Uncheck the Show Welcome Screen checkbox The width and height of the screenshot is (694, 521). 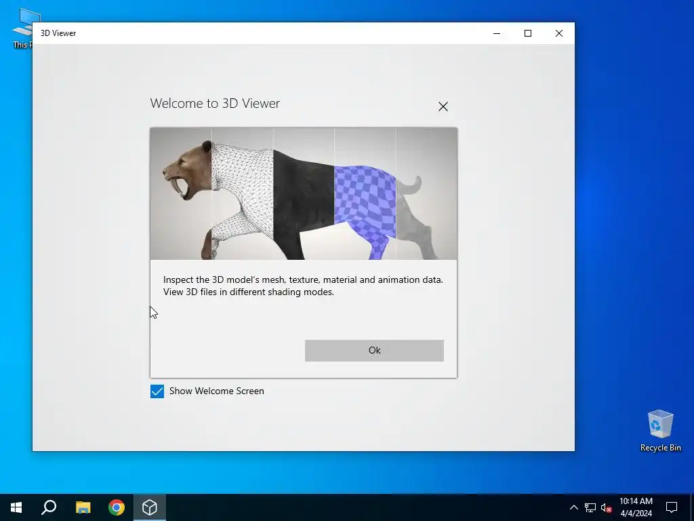(x=157, y=391)
